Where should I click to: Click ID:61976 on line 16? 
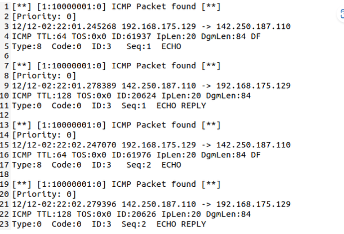tap(132, 155)
